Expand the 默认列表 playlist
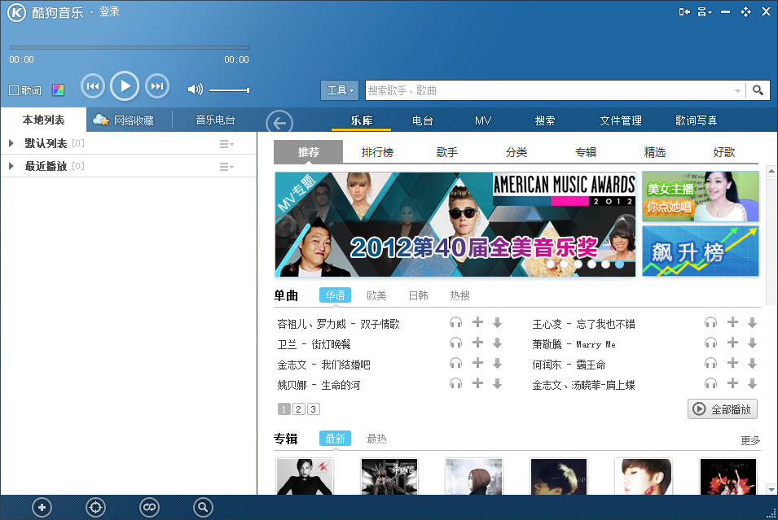 (11, 143)
